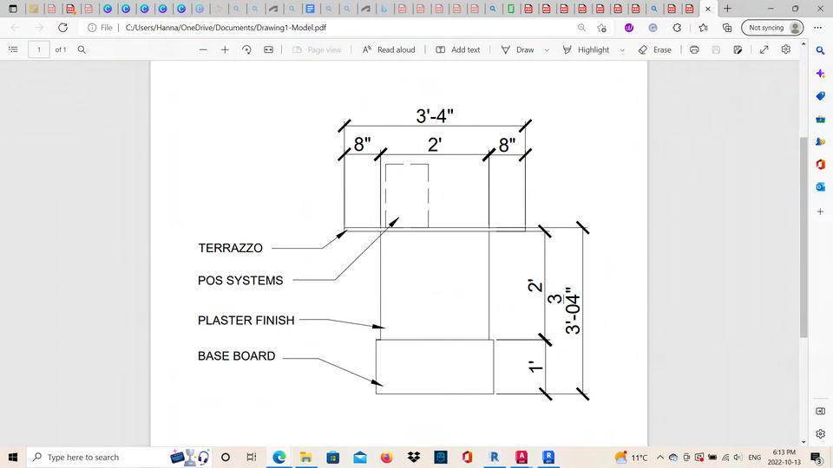This screenshot has height=468, width=833.
Task: Open sidebar settings gear at bottom
Action: pyautogui.click(x=820, y=433)
